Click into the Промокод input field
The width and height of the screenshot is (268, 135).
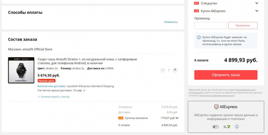pyautogui.click(x=210, y=26)
